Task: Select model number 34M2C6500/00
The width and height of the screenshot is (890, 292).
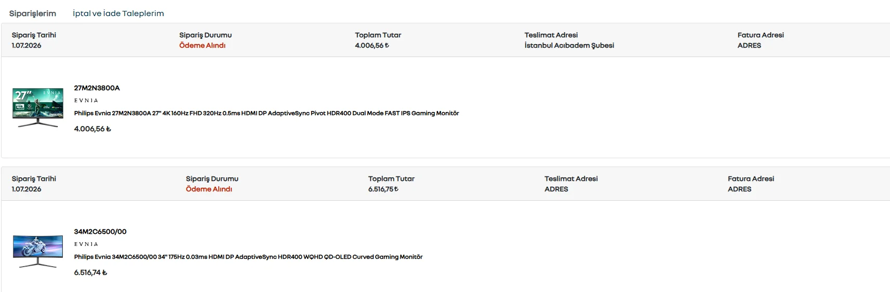Action: (100, 232)
